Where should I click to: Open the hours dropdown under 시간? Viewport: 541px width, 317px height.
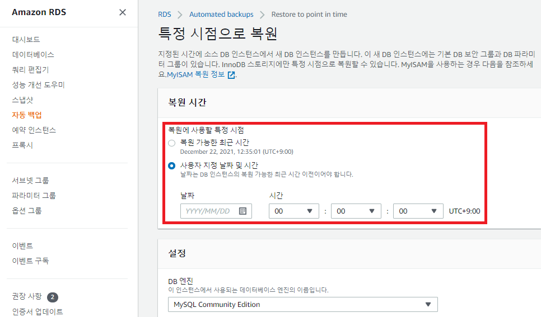[293, 211]
